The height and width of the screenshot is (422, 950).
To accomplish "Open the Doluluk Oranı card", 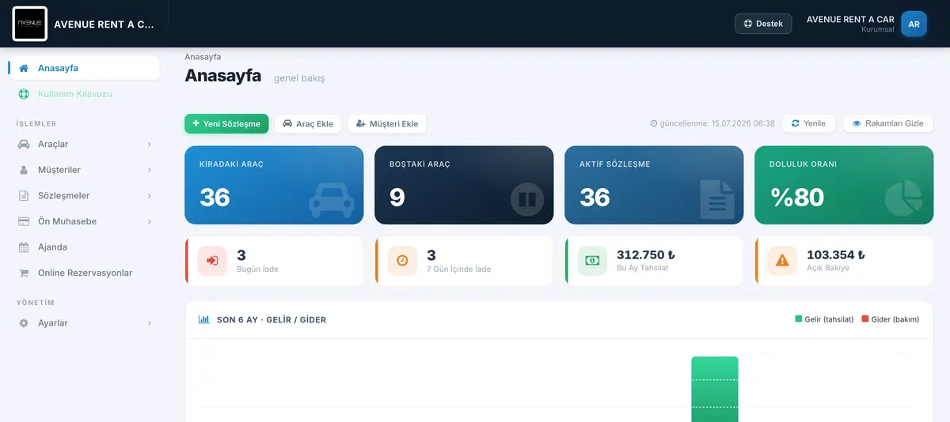I will (844, 185).
